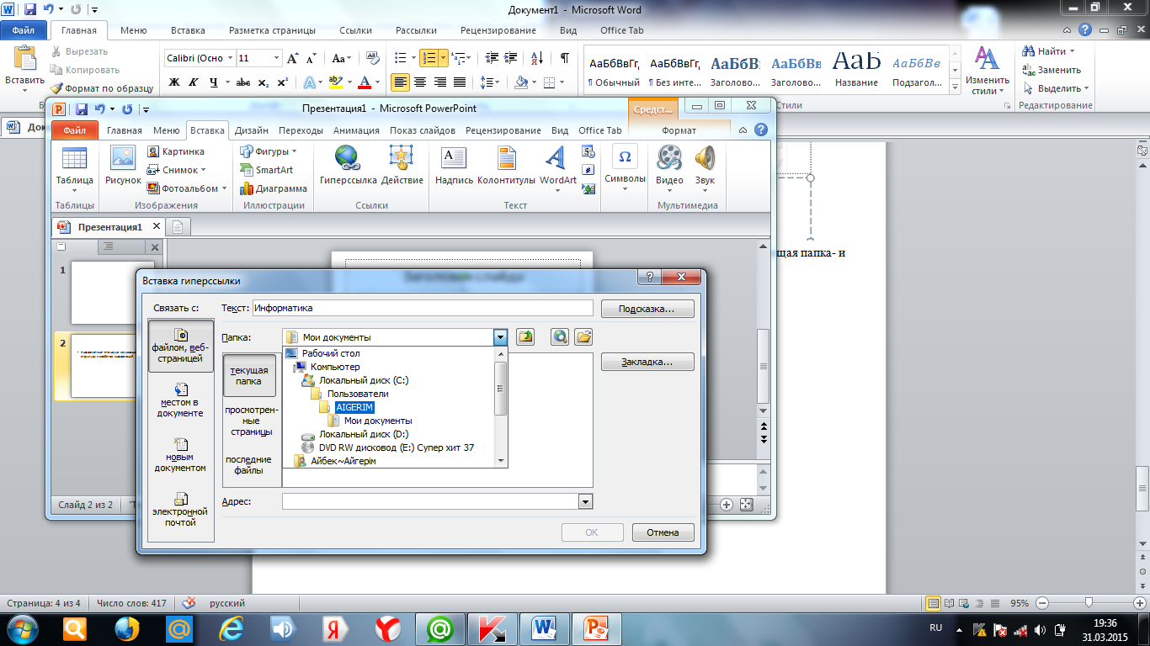The height and width of the screenshot is (646, 1150).
Task: Open the Дизайн tab in PowerPoint
Action: [252, 130]
